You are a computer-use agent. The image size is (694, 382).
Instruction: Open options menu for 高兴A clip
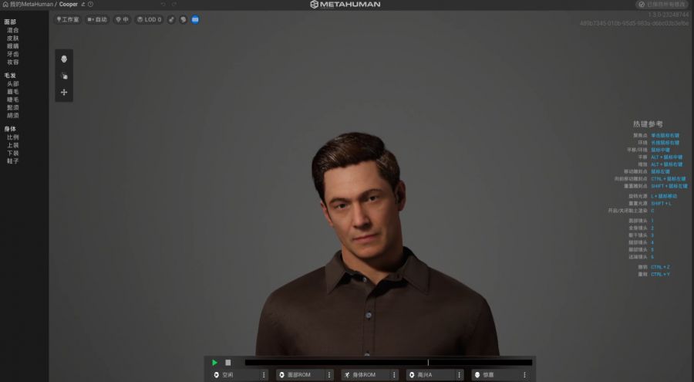pos(459,375)
